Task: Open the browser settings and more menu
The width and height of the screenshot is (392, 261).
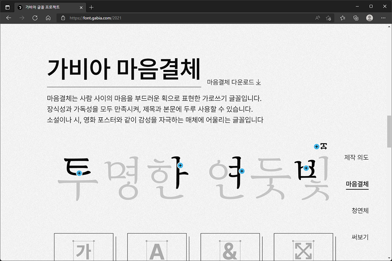Action: click(383, 18)
